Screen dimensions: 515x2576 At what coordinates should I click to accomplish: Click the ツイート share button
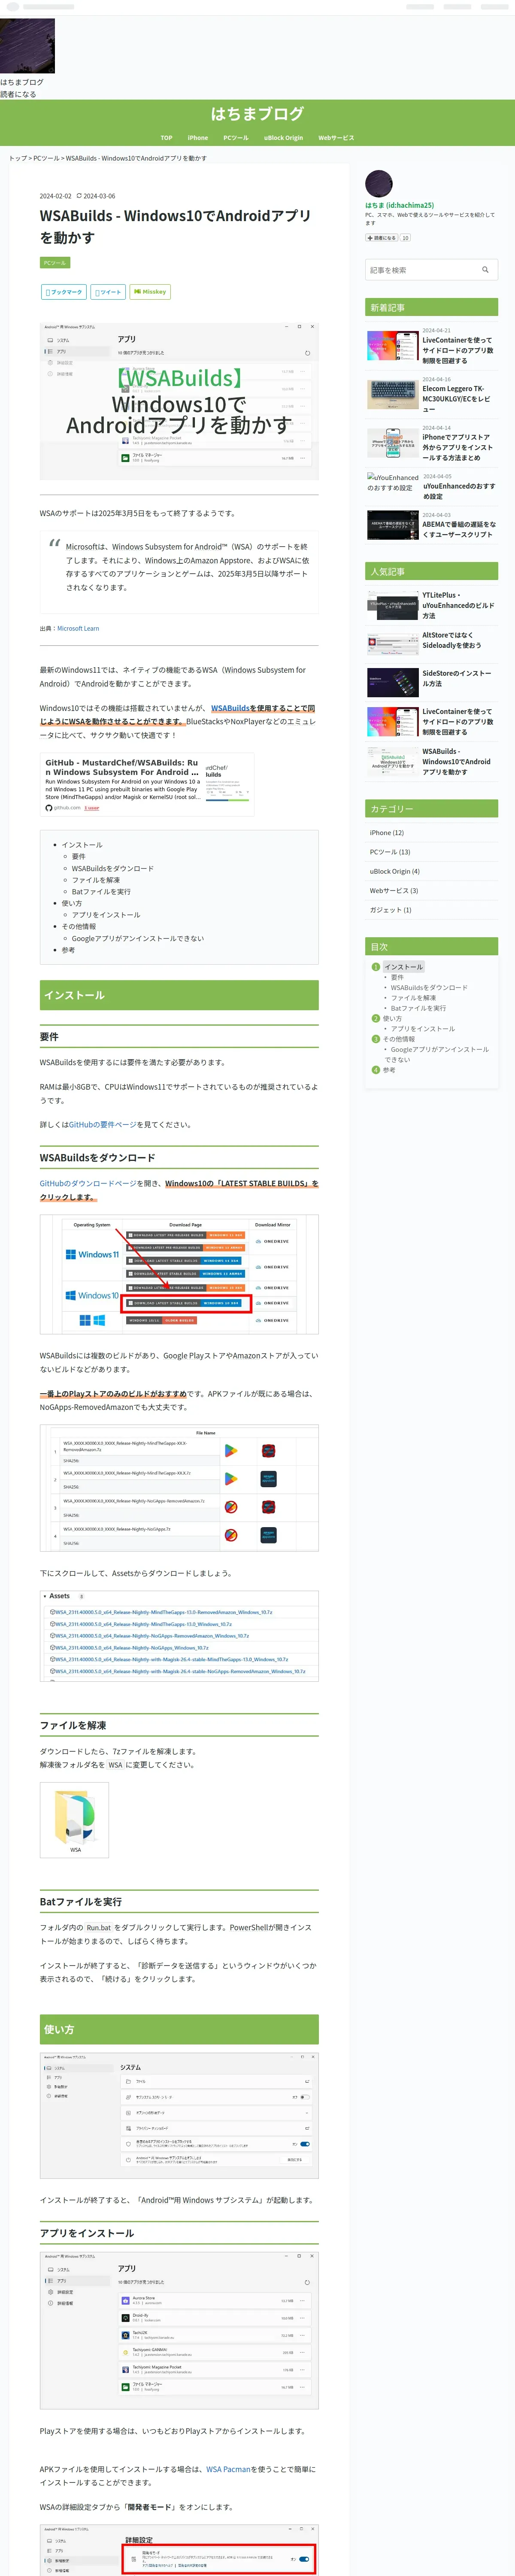(x=108, y=292)
